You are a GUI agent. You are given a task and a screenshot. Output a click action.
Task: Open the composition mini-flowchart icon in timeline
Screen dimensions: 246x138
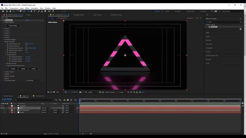pos(56,100)
